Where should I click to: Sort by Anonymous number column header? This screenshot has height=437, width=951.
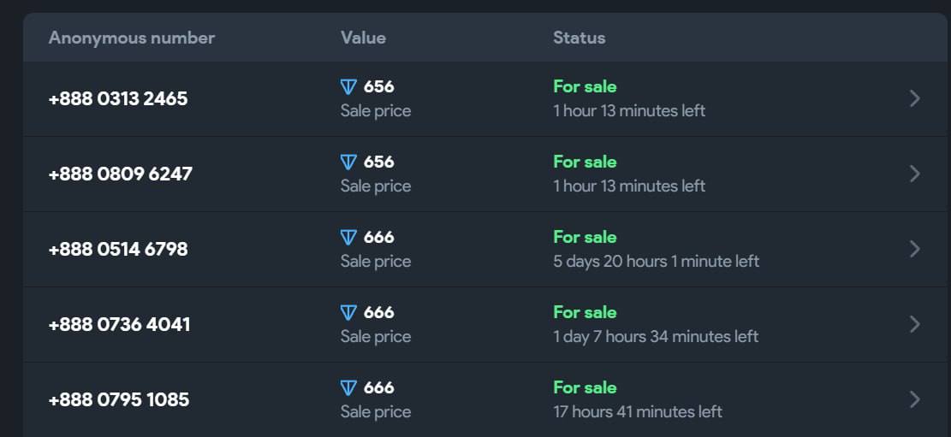(x=132, y=38)
